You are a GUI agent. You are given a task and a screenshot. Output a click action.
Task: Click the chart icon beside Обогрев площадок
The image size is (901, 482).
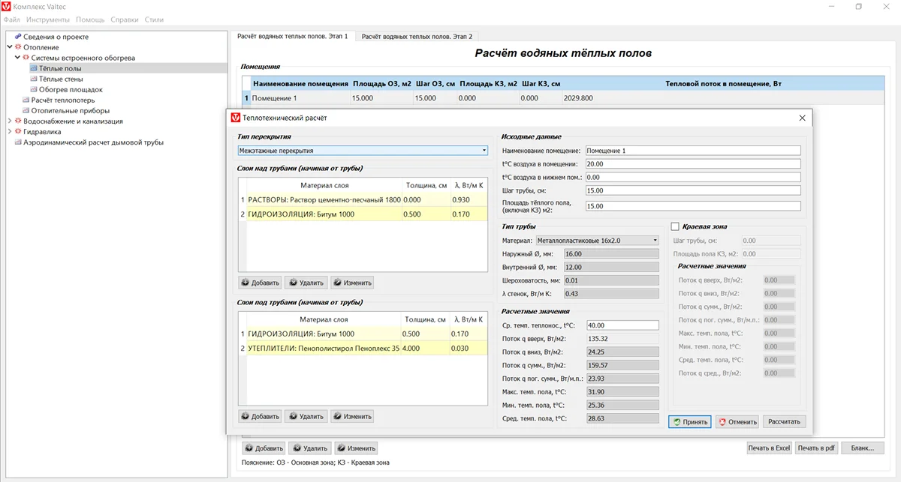[x=34, y=89]
